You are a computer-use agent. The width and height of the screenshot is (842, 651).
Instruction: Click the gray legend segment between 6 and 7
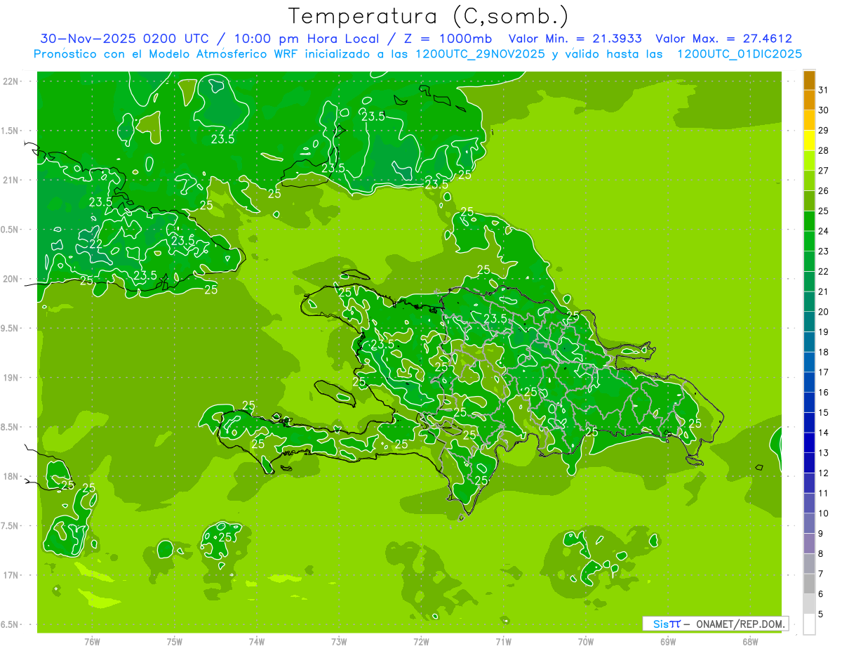coord(809,584)
